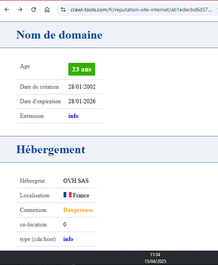The image size is (218, 265).
Task: Click the taskbar clock showing 11:34
Action: click(x=155, y=255)
